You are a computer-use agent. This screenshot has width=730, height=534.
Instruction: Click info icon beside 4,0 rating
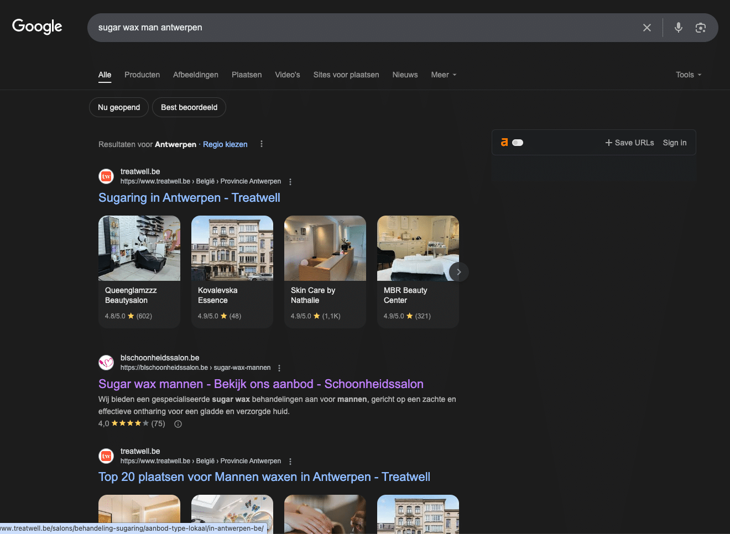pos(178,424)
